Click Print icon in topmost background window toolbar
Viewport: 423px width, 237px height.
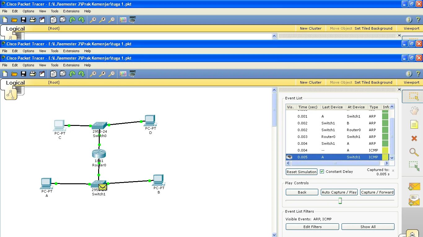33,20
